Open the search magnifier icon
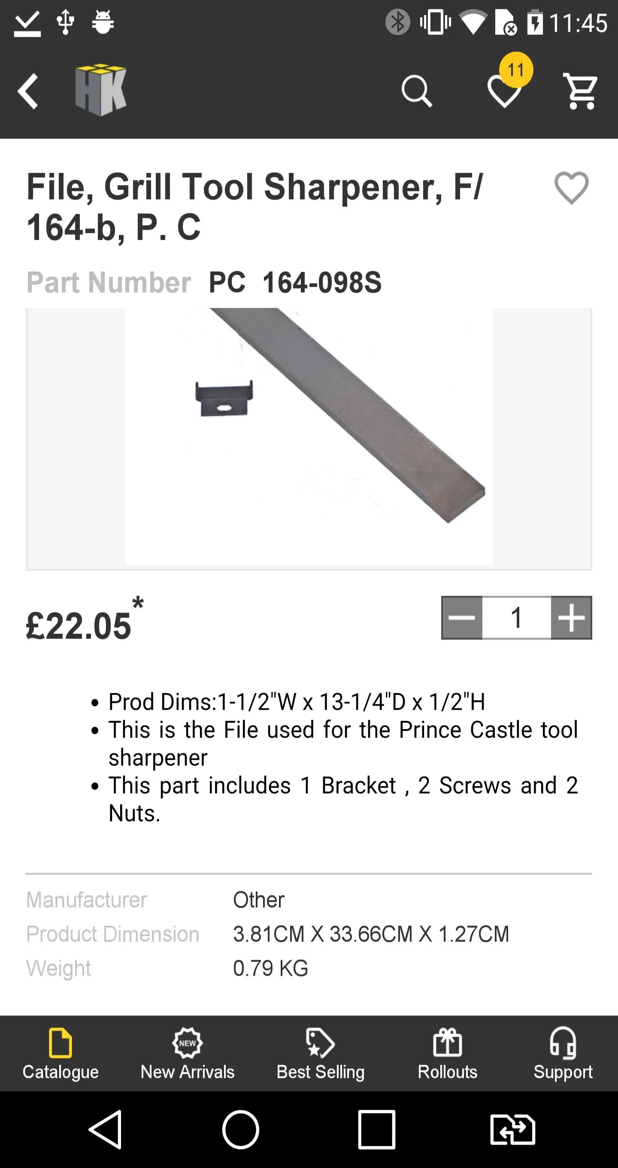This screenshot has width=618, height=1168. [416, 91]
